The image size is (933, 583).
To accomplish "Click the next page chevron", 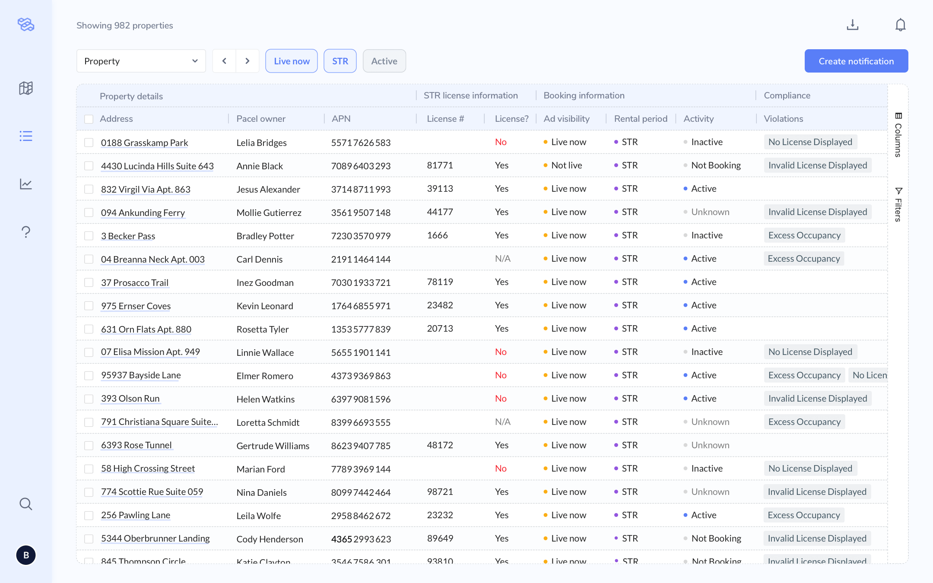I will click(x=248, y=61).
